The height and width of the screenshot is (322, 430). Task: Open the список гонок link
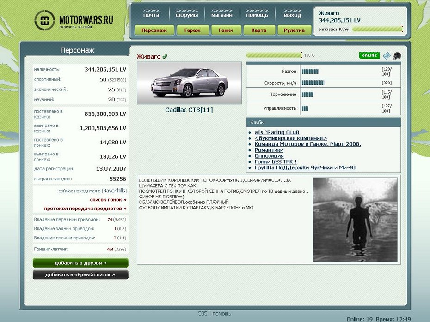pyautogui.click(x=108, y=200)
